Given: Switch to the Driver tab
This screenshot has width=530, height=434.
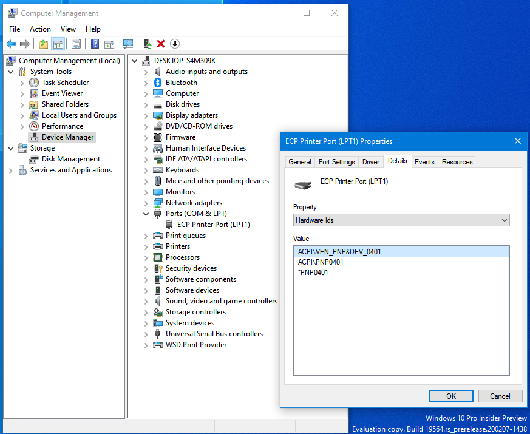Looking at the screenshot, I should point(371,162).
